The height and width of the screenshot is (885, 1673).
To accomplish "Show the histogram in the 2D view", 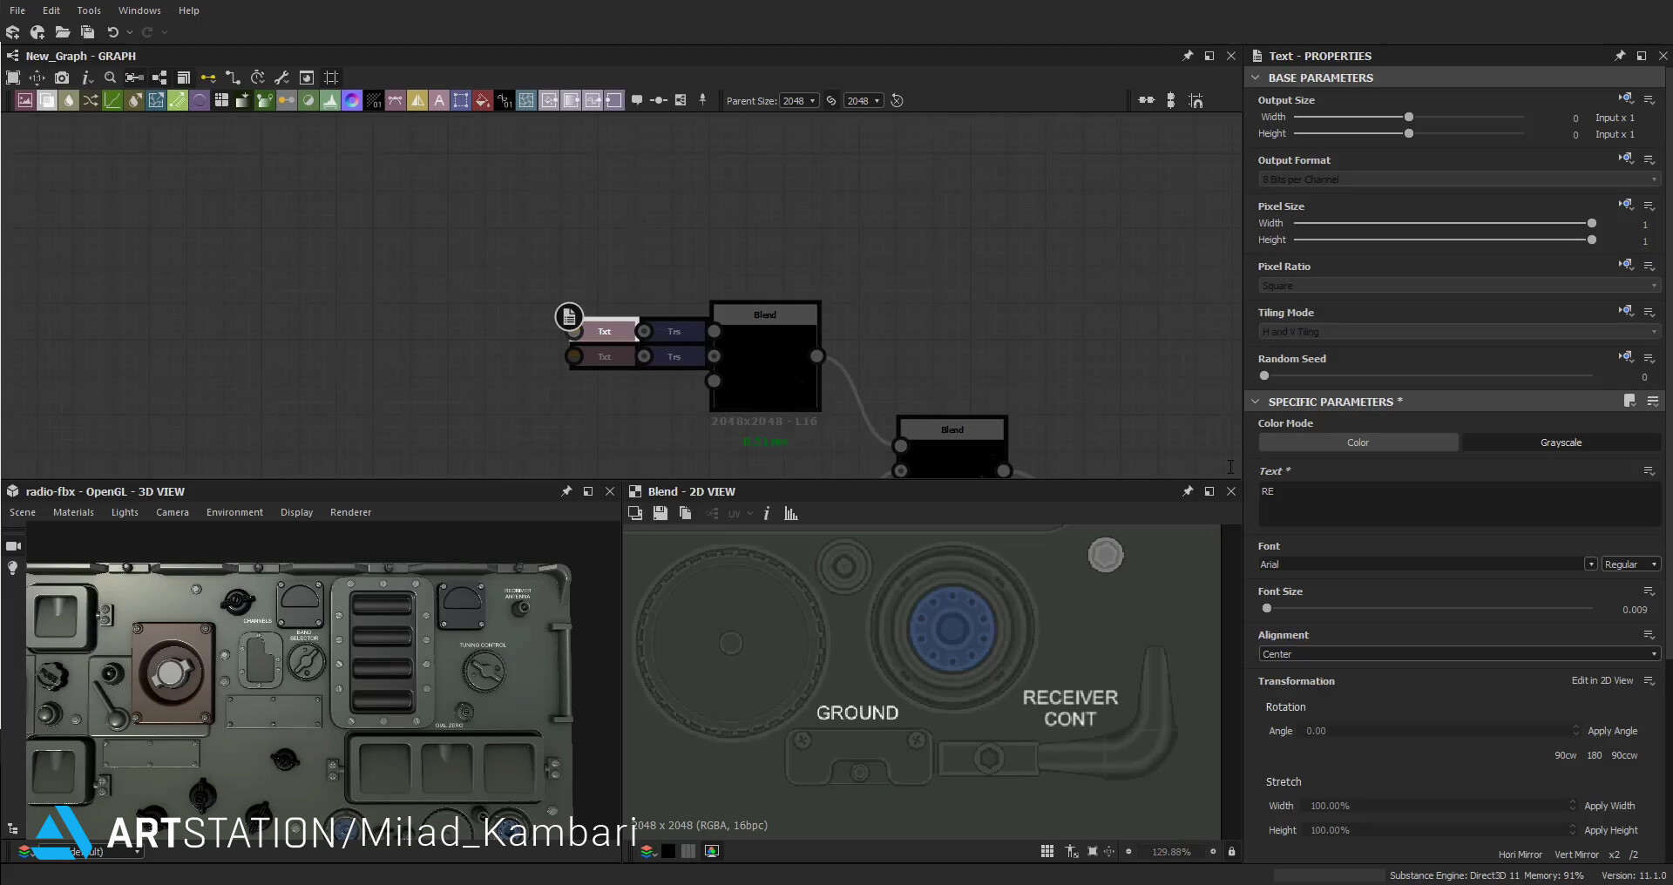I will tap(789, 513).
